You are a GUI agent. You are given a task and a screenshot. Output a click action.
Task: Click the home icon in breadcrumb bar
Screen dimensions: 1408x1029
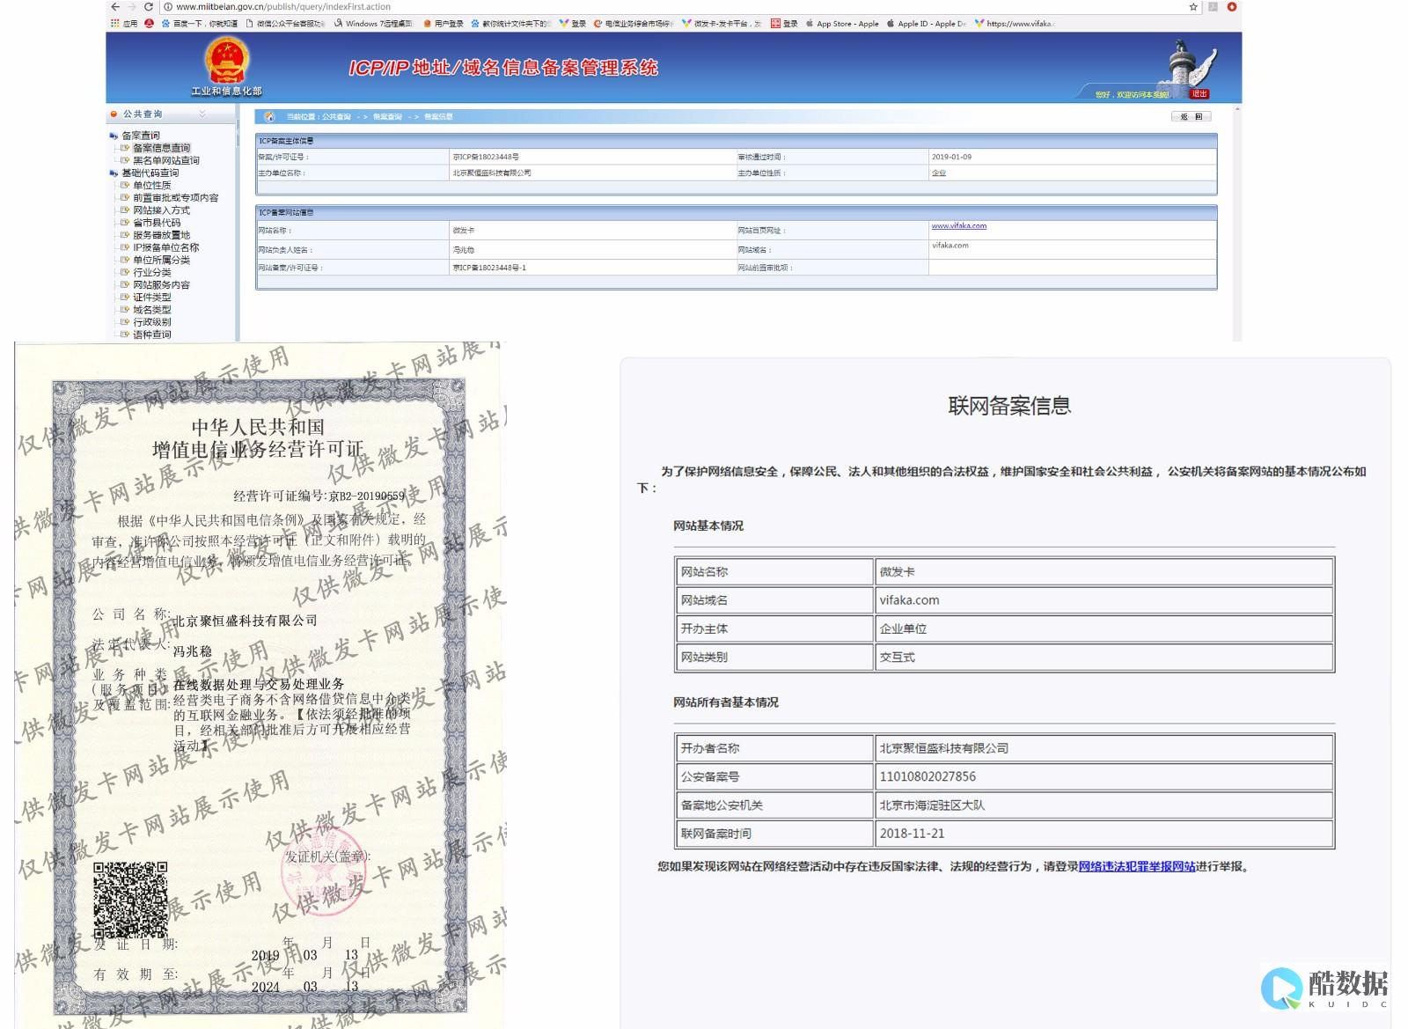[269, 116]
